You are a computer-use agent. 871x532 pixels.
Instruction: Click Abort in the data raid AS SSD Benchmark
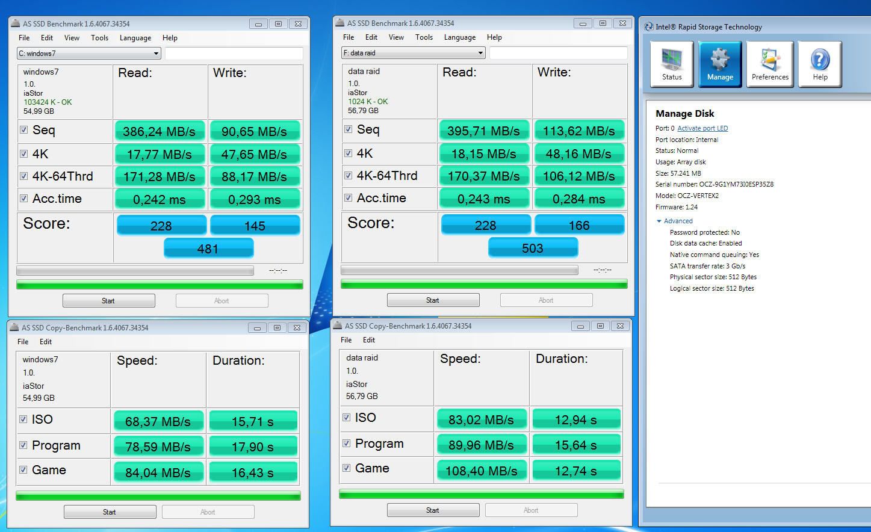(546, 300)
